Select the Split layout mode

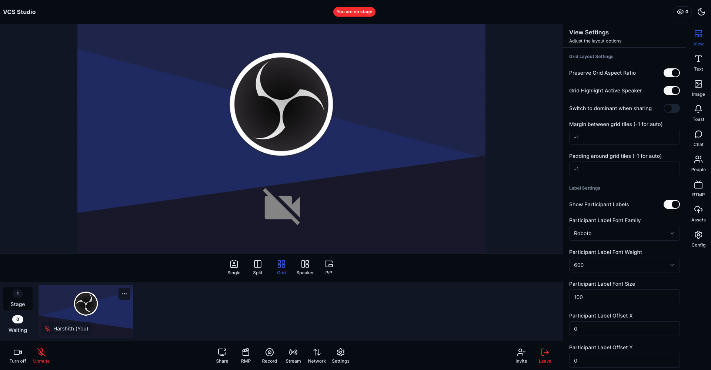258,267
